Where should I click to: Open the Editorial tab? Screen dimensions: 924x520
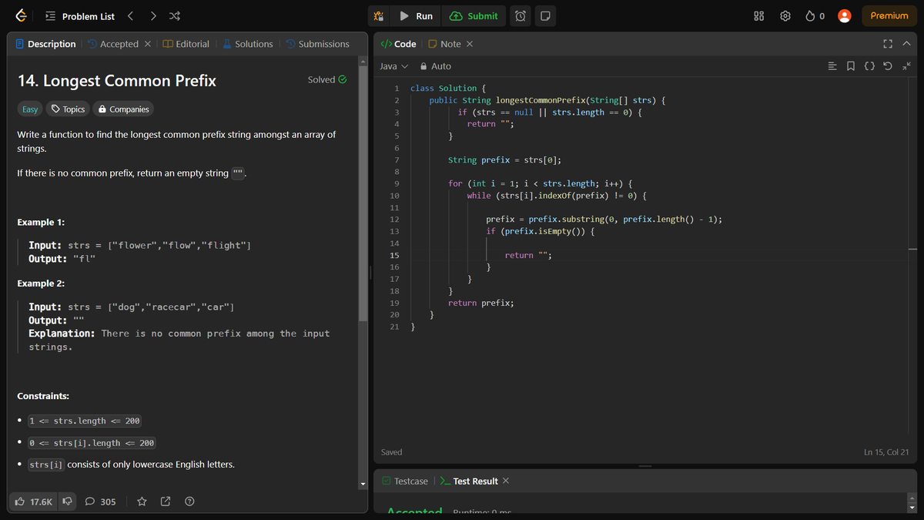point(186,44)
